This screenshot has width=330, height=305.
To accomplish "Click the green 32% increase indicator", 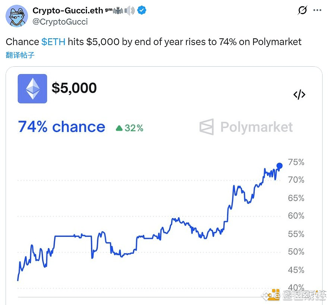I will tap(129, 128).
